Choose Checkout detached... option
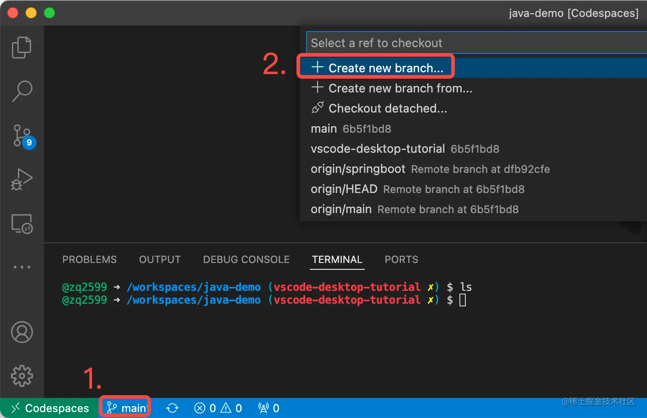The height and width of the screenshot is (418, 647). coord(473,108)
